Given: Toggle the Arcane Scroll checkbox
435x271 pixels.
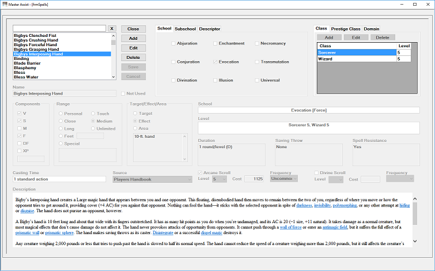Looking at the screenshot, I should tap(200, 173).
